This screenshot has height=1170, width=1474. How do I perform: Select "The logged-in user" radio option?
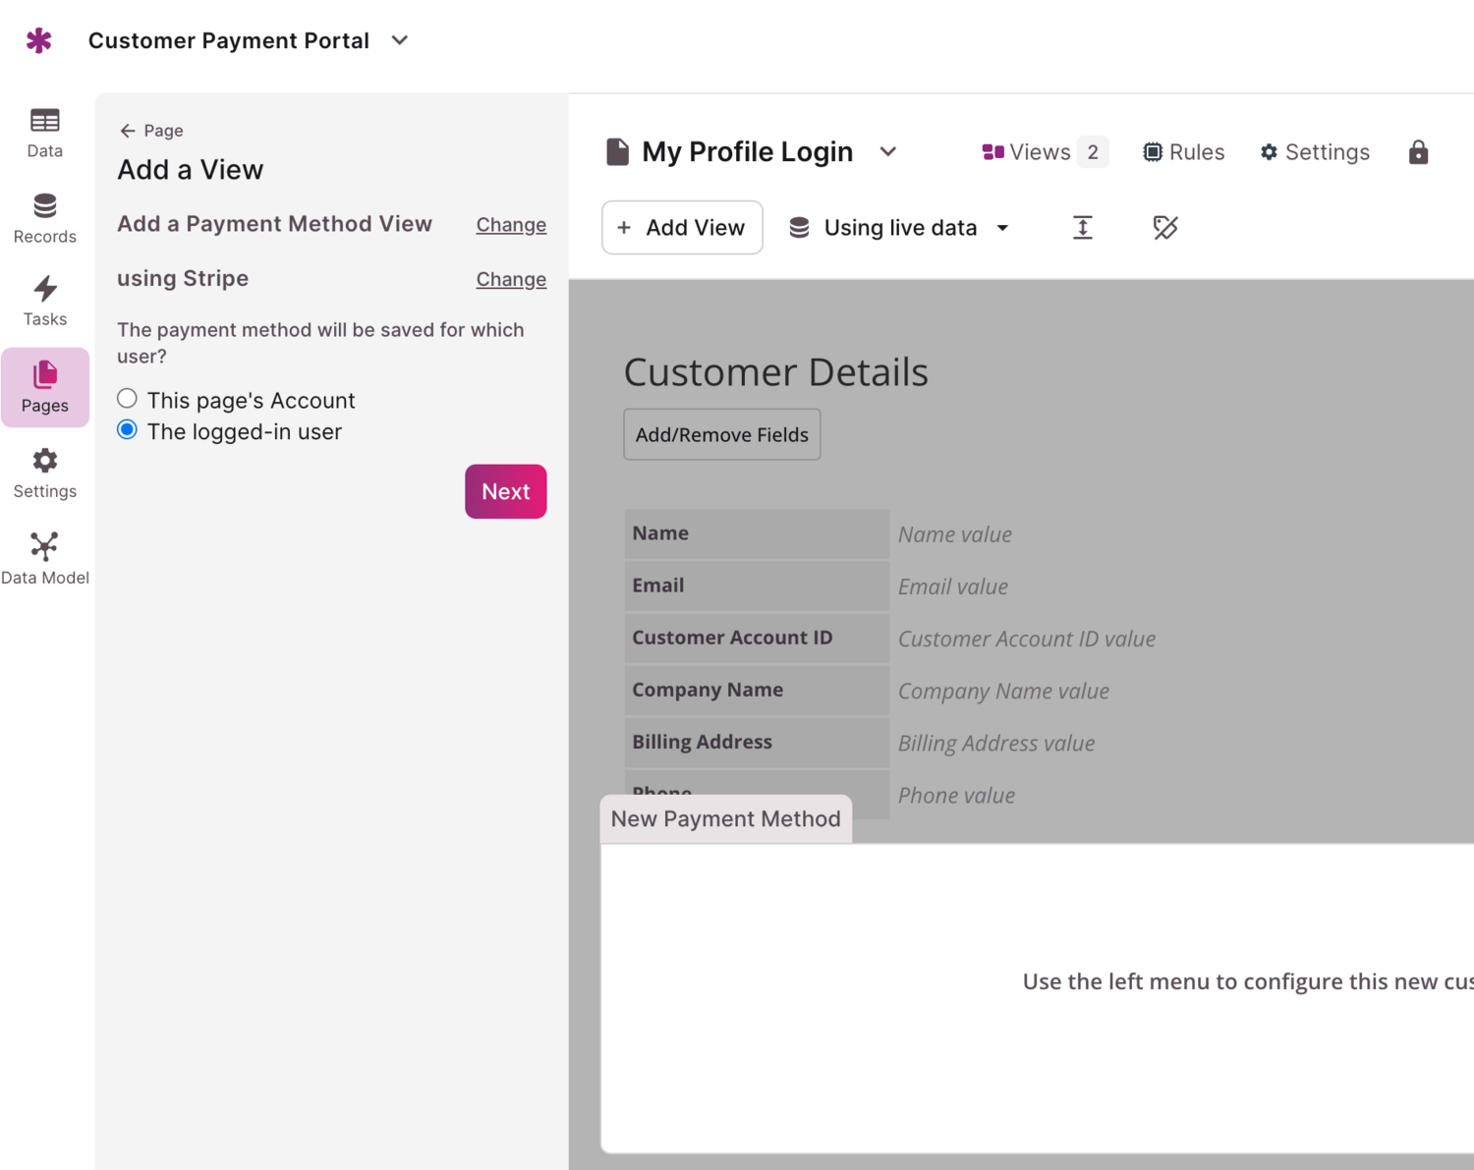(x=127, y=430)
